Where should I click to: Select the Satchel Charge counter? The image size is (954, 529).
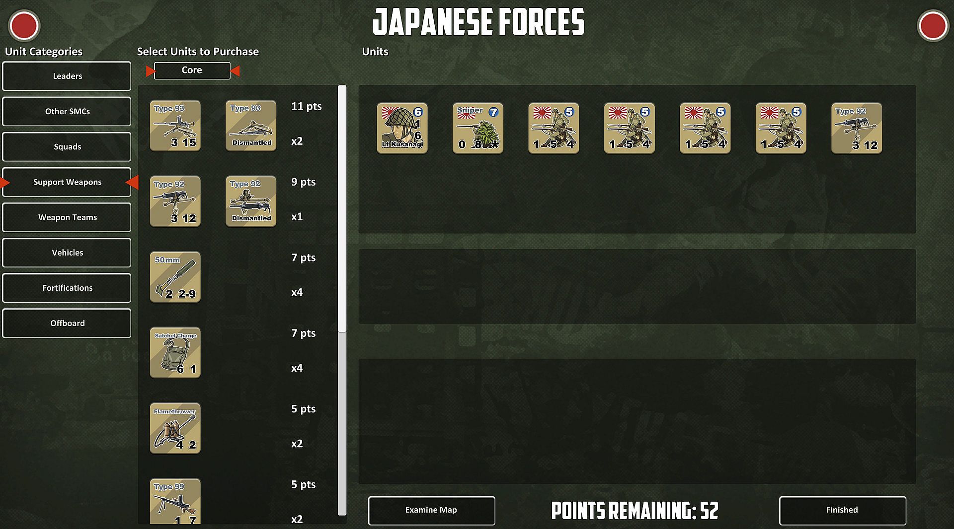(175, 352)
